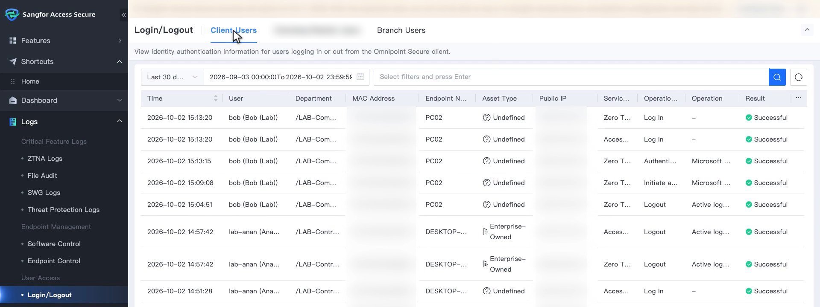Go to Home shortcut
820x307 pixels.
(x=30, y=81)
